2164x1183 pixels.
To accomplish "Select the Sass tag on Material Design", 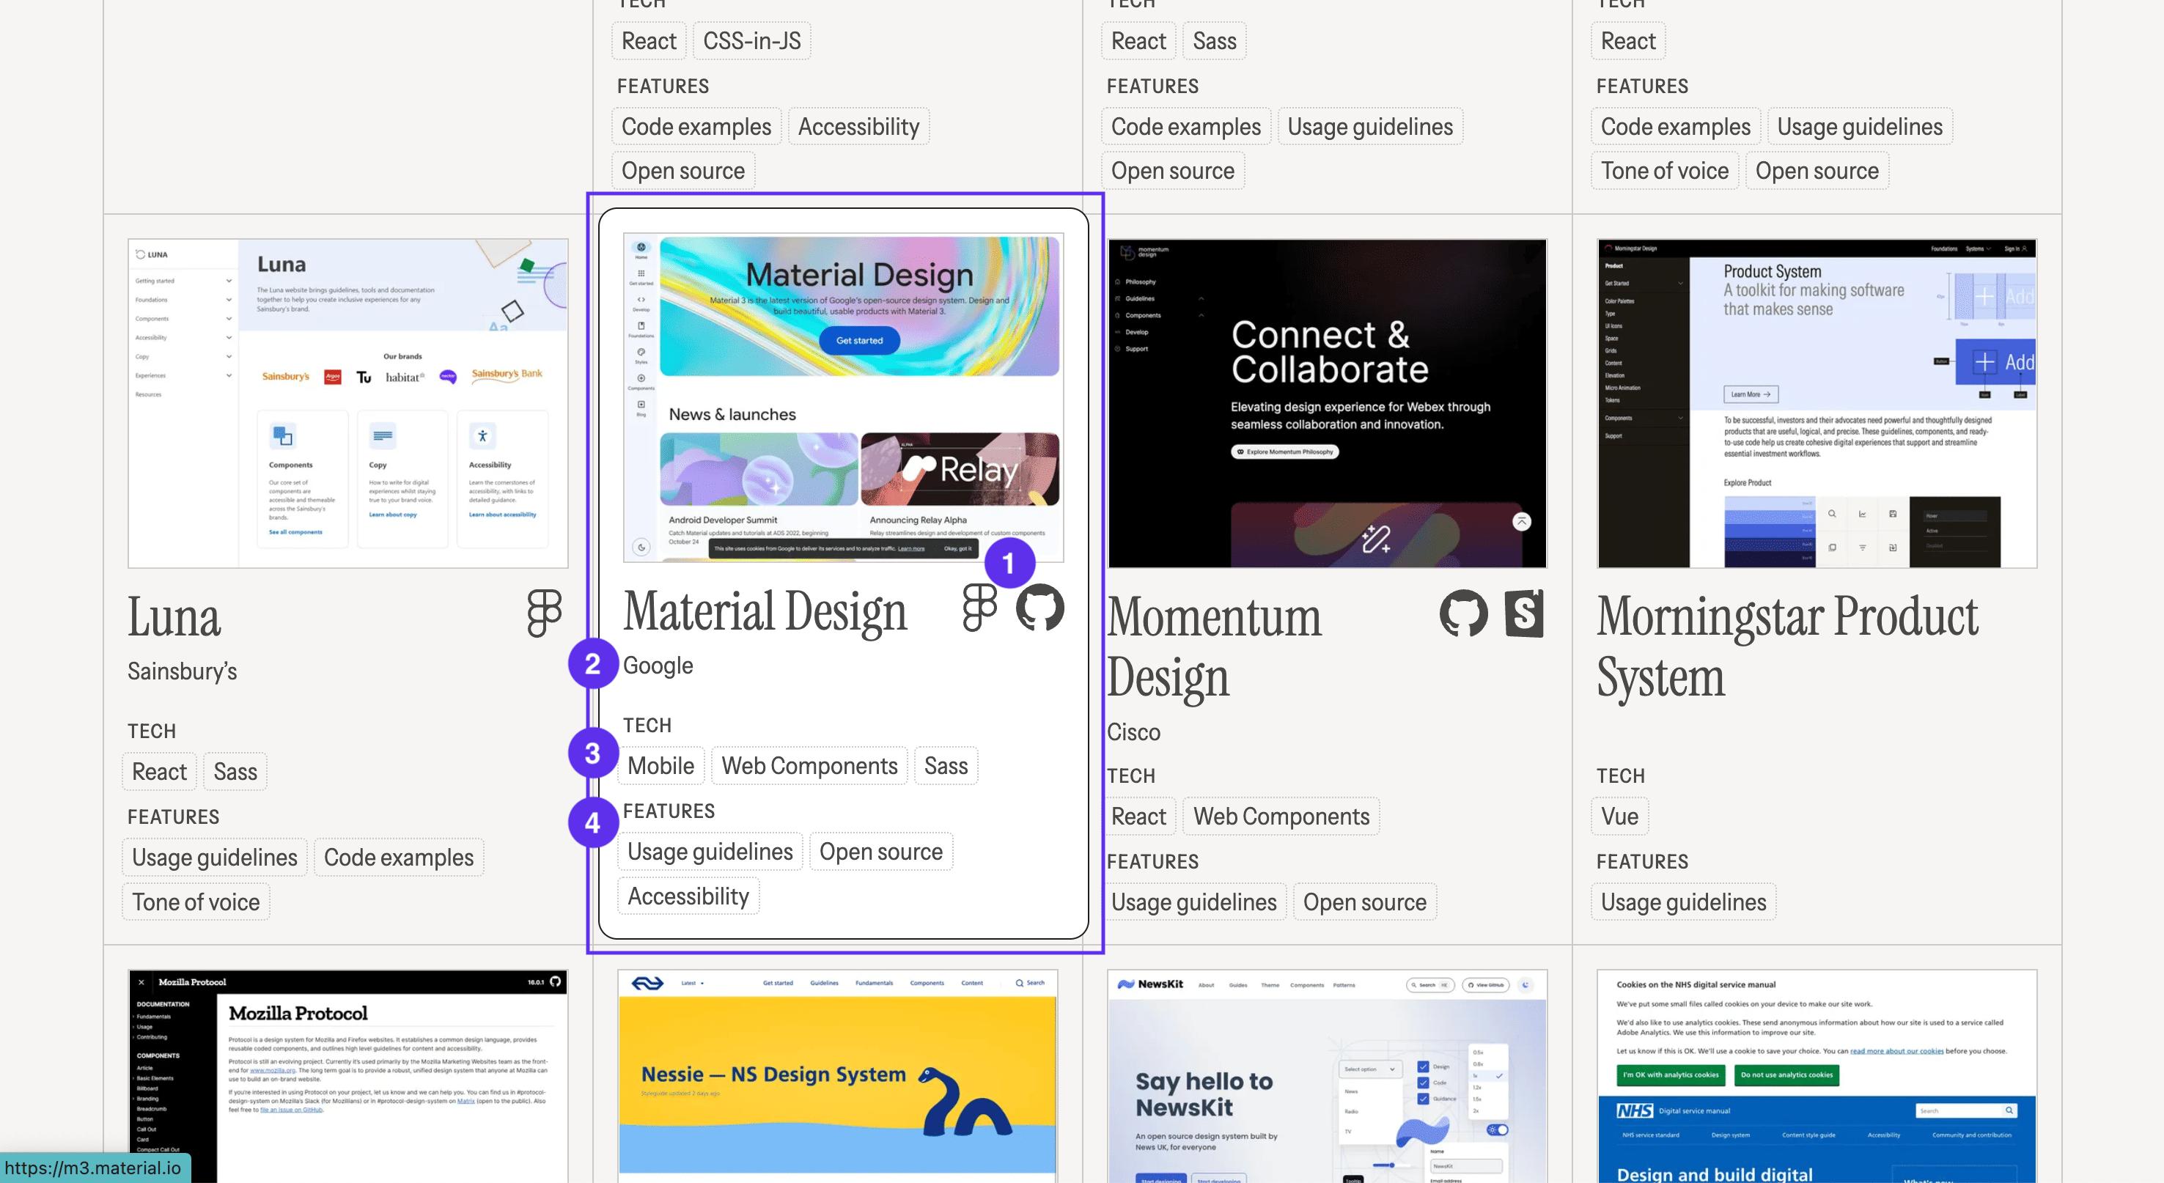I will point(946,765).
